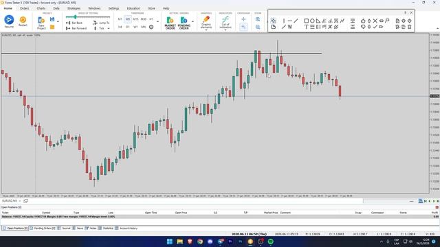
Task: Click the save project floppy icon
Action: pyautogui.click(x=52, y=19)
